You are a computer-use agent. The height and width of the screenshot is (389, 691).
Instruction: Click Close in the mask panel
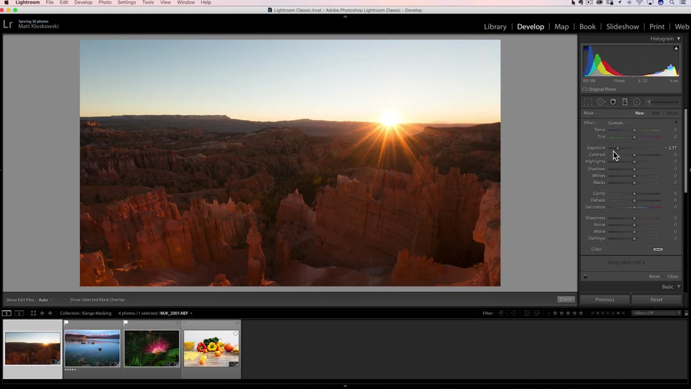(x=673, y=276)
